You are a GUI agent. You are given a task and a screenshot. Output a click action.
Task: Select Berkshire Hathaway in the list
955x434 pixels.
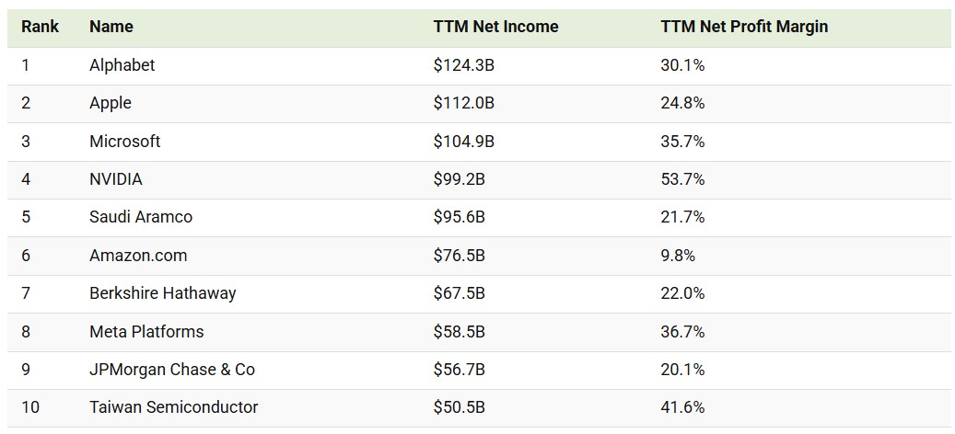click(163, 293)
